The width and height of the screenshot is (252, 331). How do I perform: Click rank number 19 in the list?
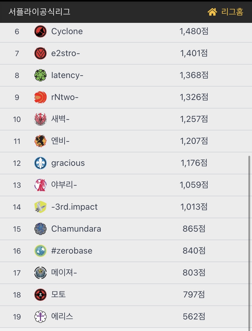(17, 317)
